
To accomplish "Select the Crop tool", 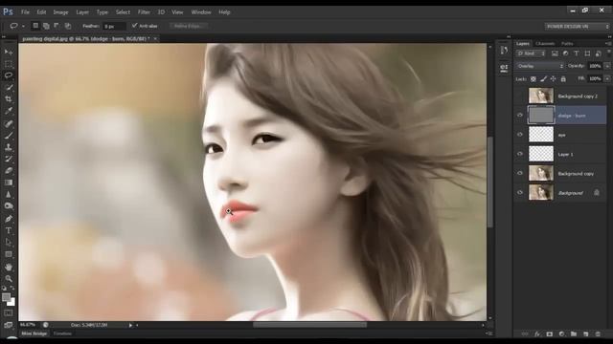I will (9, 98).
